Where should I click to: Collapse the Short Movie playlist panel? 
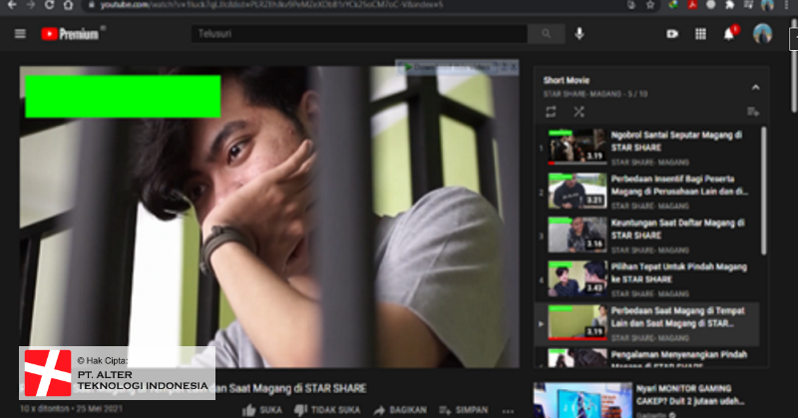(x=755, y=88)
